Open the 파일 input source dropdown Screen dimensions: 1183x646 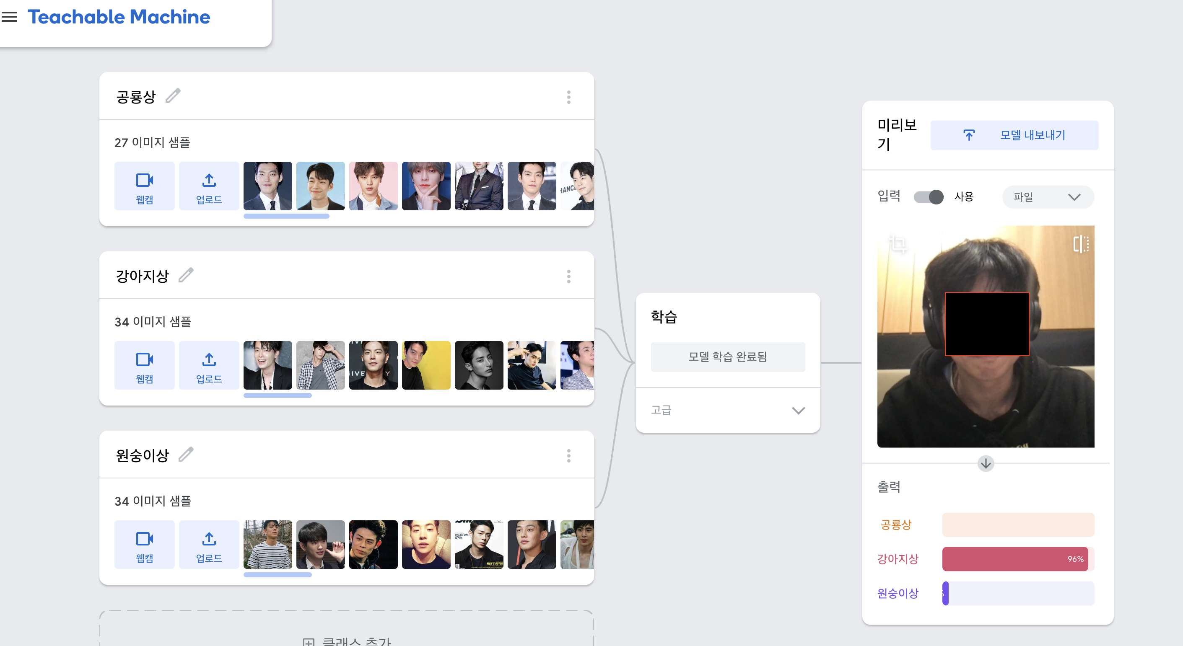click(1048, 197)
